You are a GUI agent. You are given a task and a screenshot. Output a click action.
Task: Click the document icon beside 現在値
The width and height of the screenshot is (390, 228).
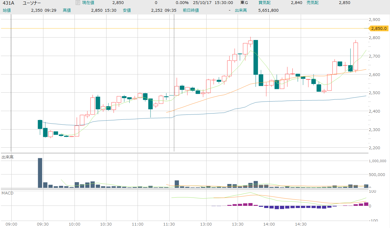pos(78,3)
